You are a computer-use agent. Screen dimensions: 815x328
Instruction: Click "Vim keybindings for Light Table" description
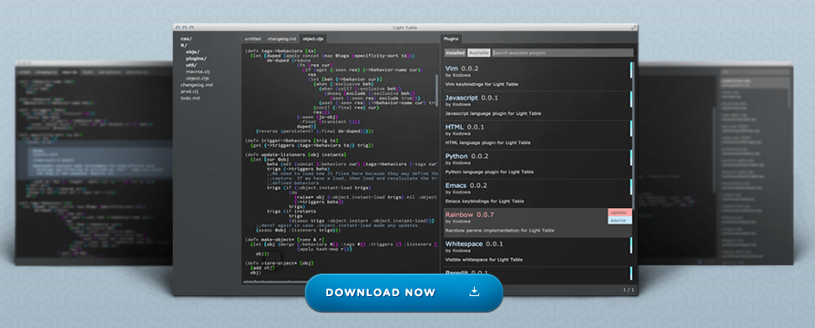tap(481, 85)
